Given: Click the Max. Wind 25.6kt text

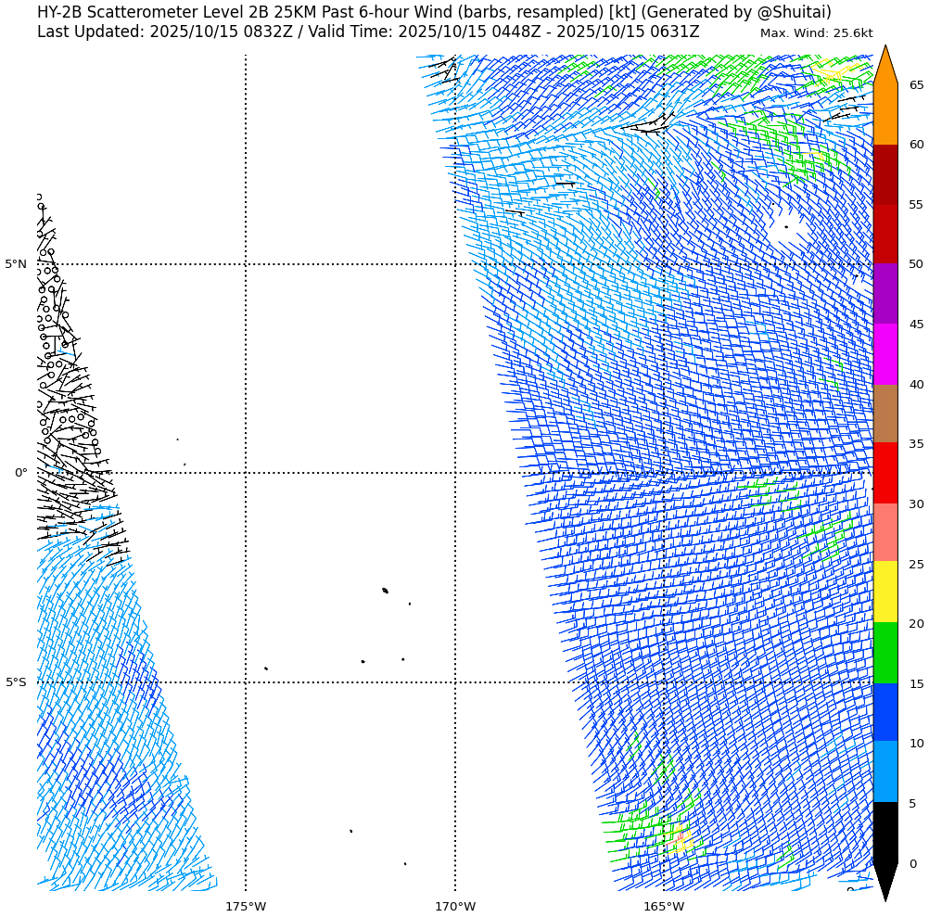Looking at the screenshot, I should (816, 33).
